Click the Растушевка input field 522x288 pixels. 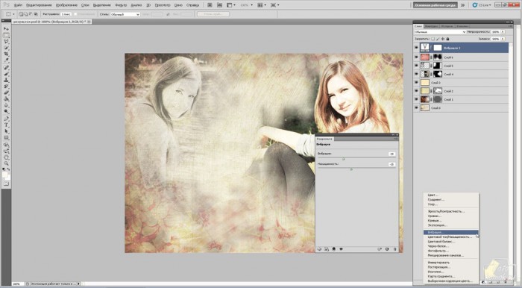point(66,14)
